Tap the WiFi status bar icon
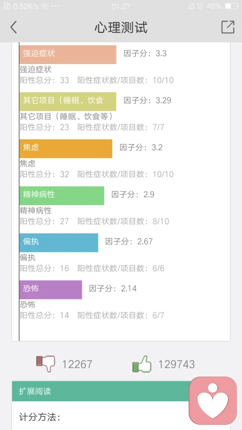The height and width of the screenshot is (430, 242). pyautogui.click(x=44, y=6)
